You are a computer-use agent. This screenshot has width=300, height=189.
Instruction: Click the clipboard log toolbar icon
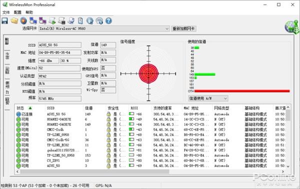point(80,20)
